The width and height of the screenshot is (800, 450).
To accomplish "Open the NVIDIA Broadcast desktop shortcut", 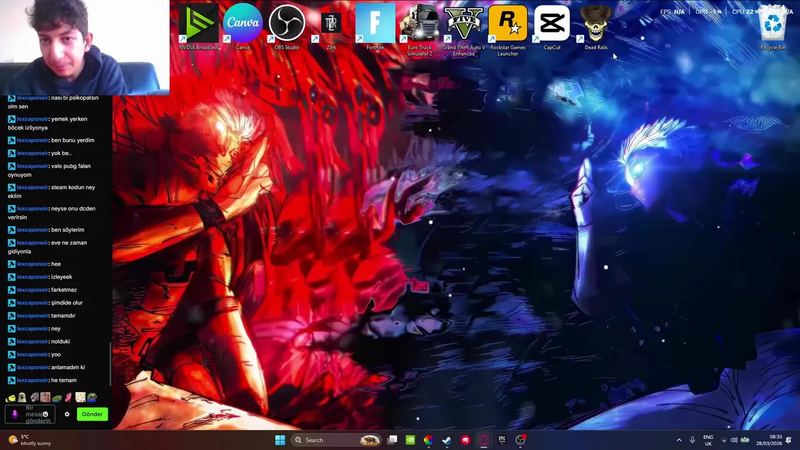I will click(199, 28).
